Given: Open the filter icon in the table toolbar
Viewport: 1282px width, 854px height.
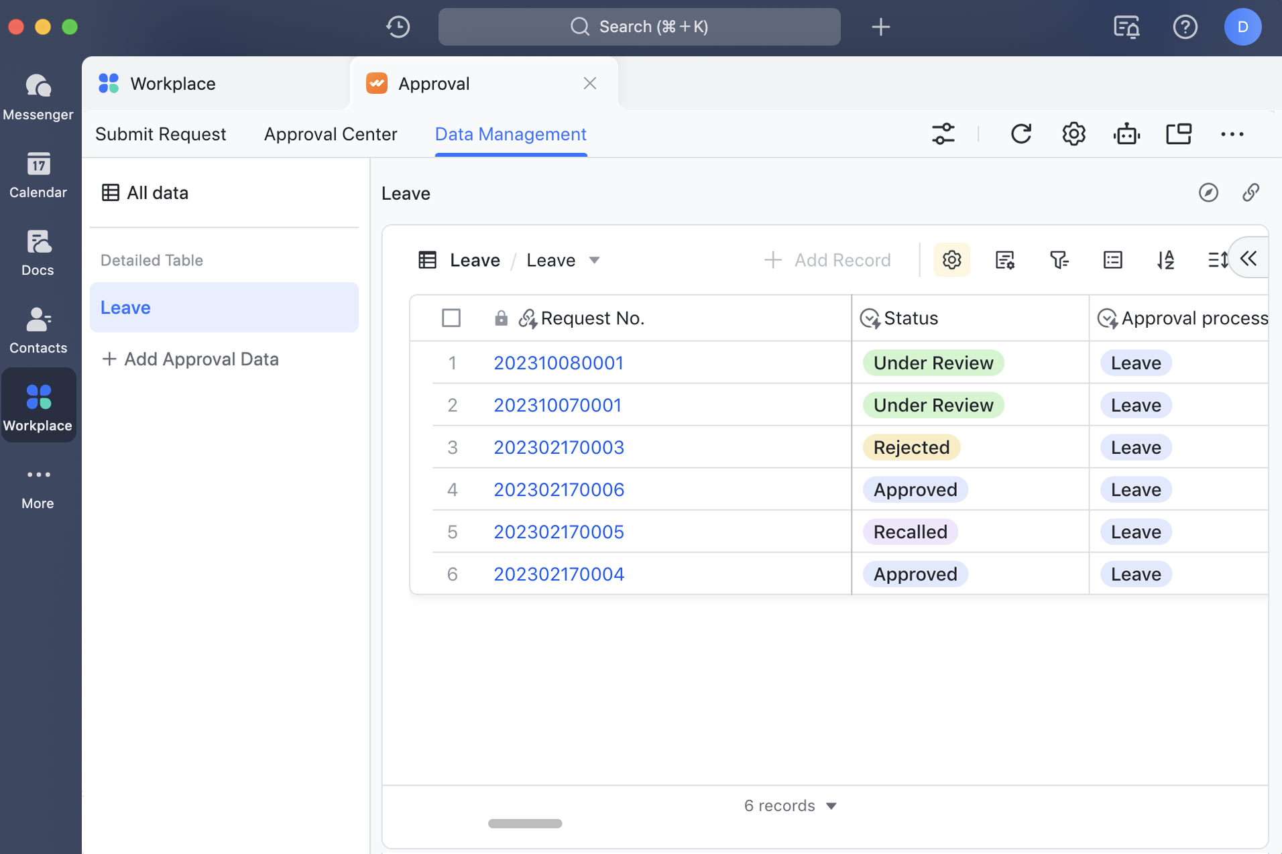Looking at the screenshot, I should pos(1059,260).
